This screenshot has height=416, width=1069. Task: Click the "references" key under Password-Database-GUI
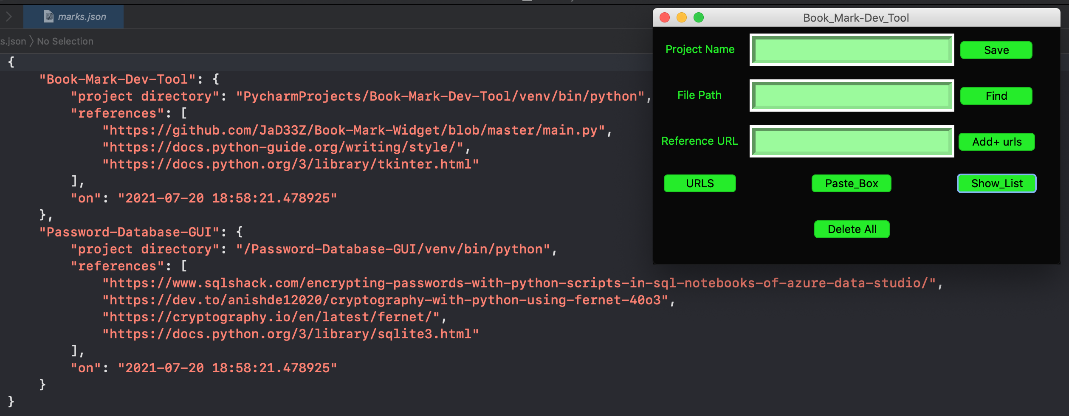[x=118, y=266]
